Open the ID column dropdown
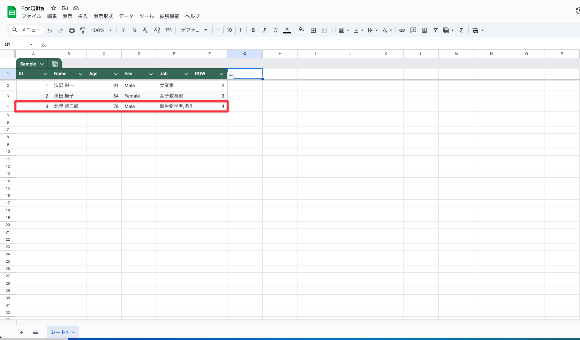 pos(45,74)
